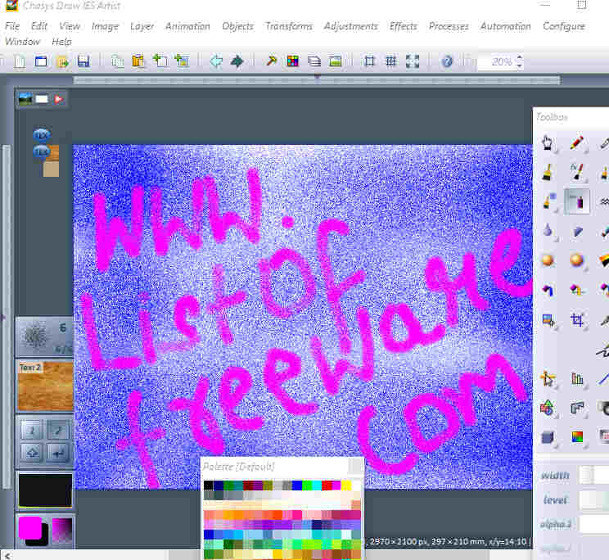Screen dimensions: 609x560
Task: Open the File menu
Action: (12, 26)
